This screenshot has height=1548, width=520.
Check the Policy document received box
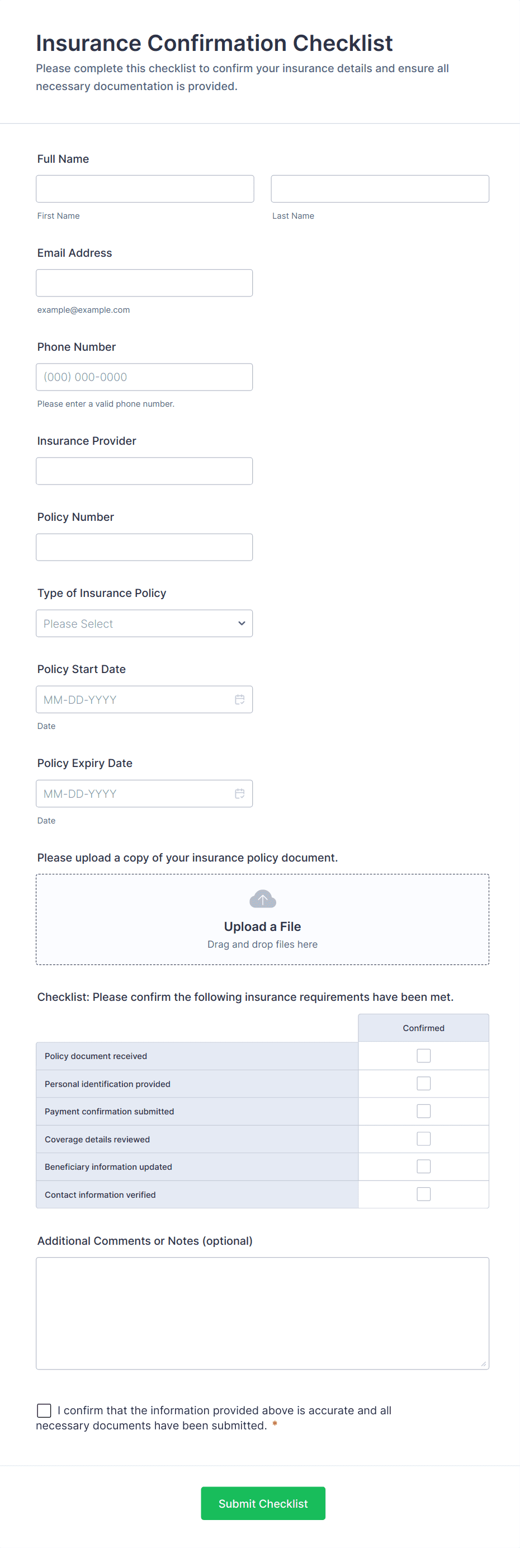tap(423, 1056)
